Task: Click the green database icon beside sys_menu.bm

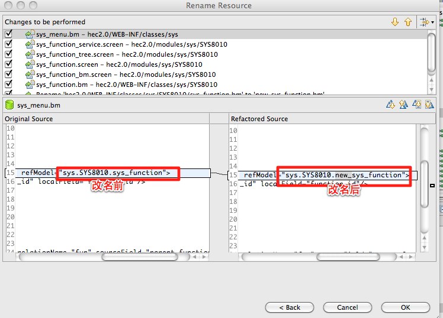Action: point(9,105)
